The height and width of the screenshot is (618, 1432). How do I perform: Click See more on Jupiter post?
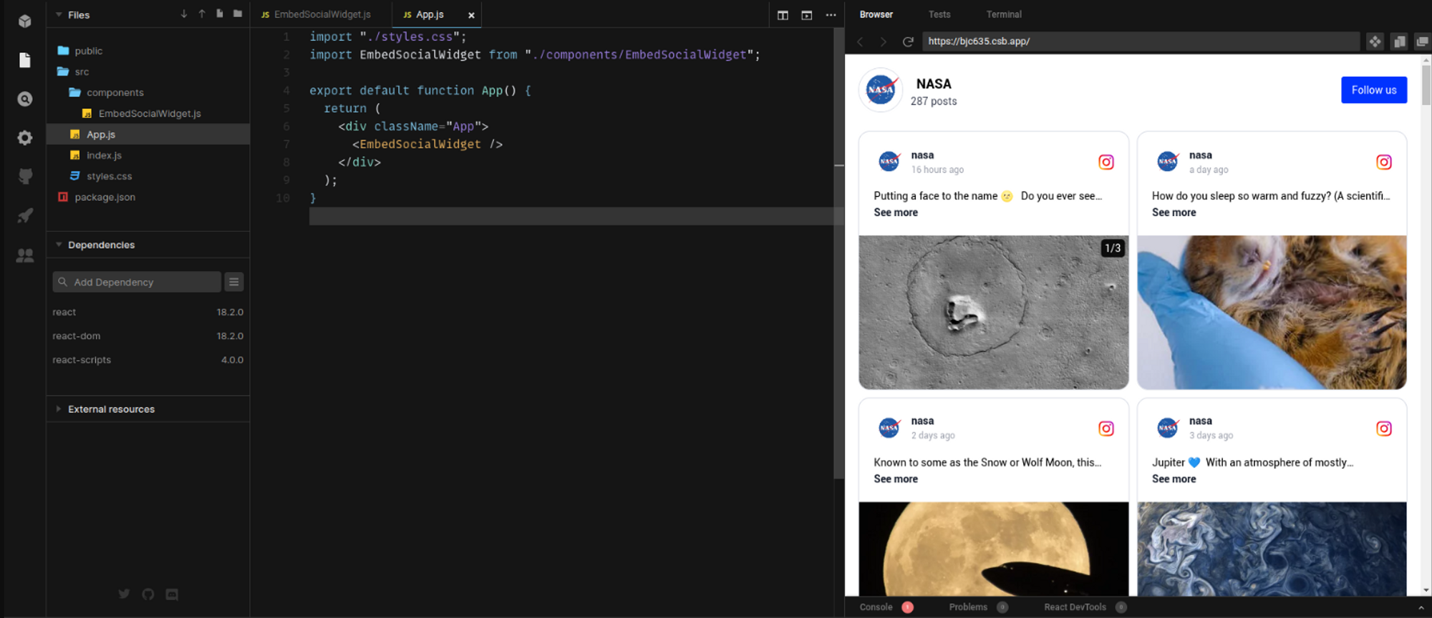pos(1174,479)
